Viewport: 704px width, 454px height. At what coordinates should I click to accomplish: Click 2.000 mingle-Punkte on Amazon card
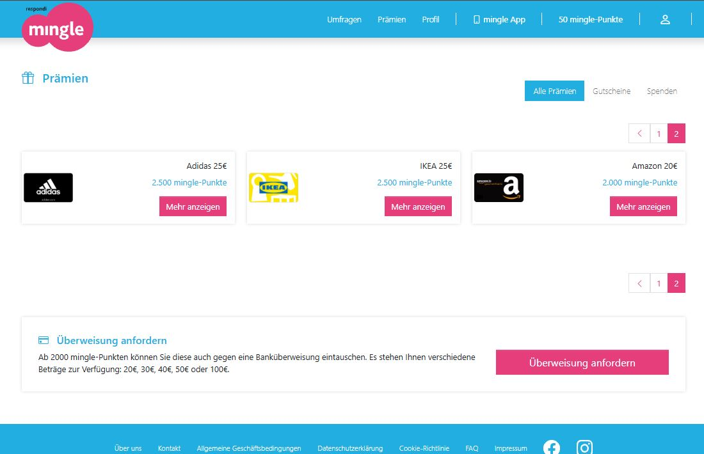click(640, 183)
